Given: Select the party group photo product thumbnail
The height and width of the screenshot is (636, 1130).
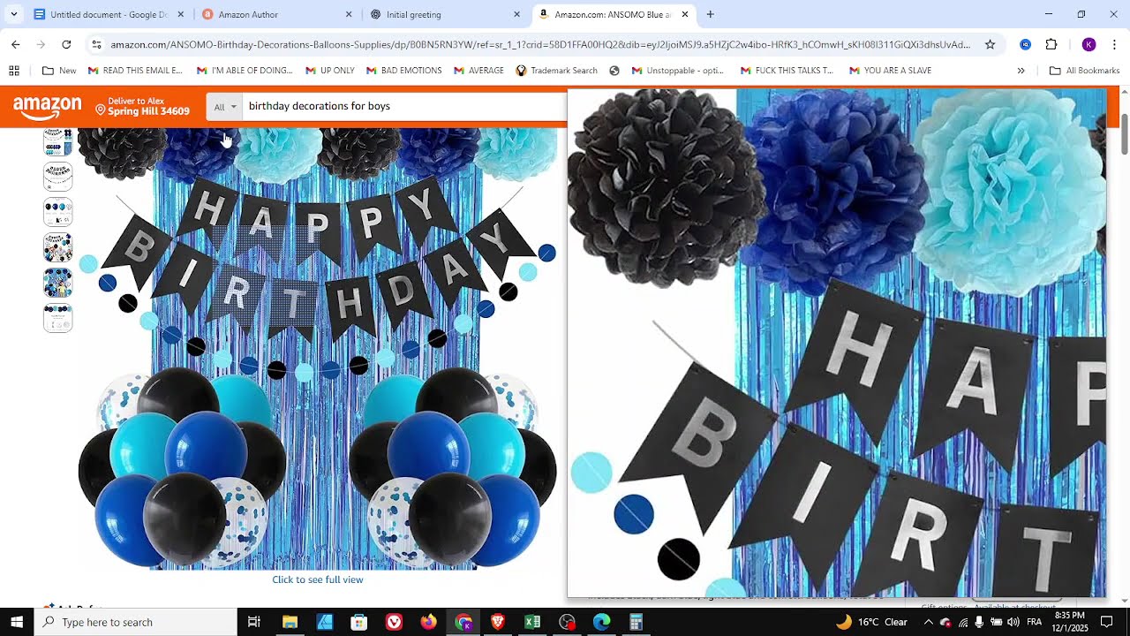Looking at the screenshot, I should (x=58, y=247).
